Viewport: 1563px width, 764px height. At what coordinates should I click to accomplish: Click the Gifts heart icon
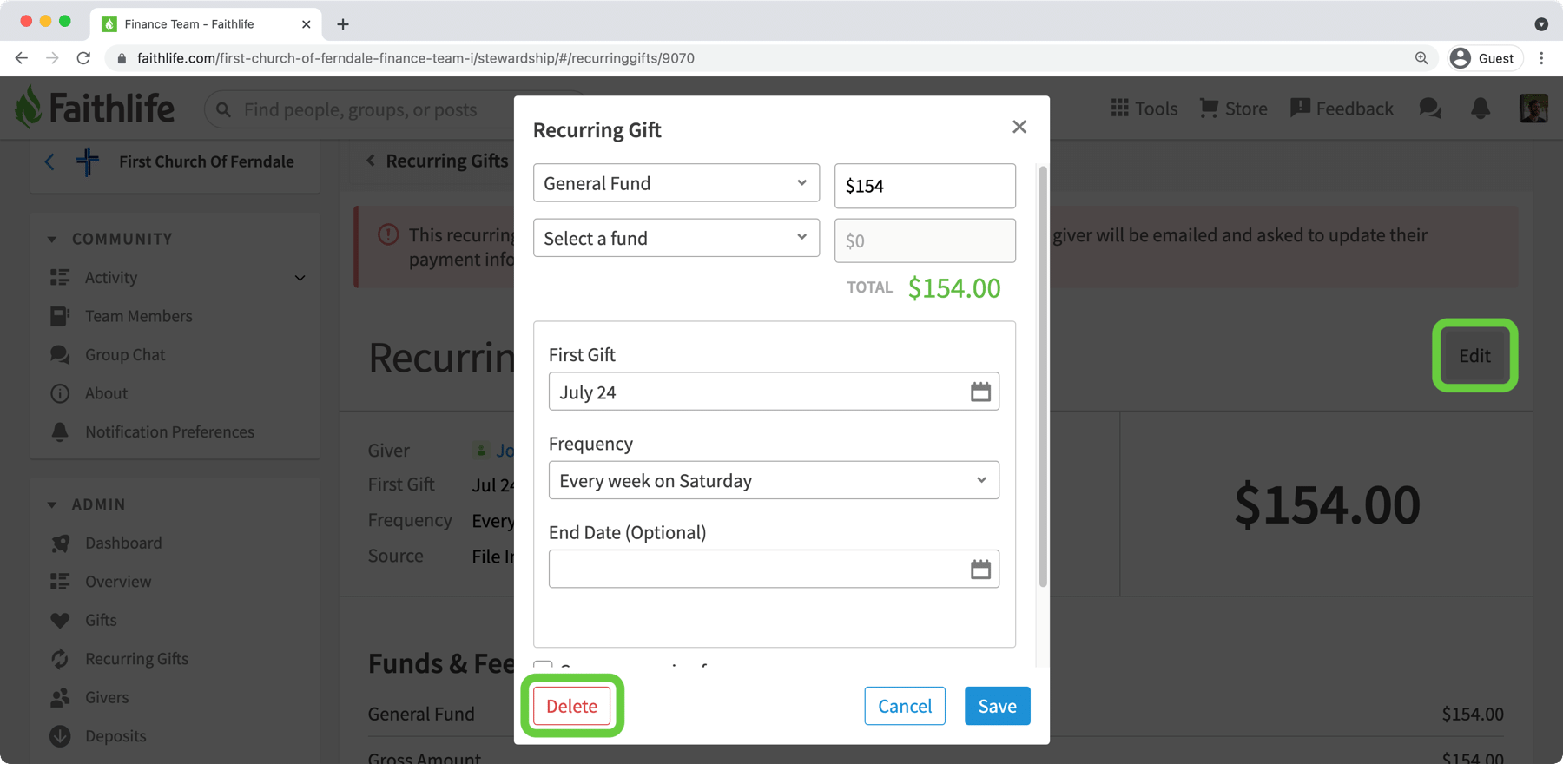[60, 620]
